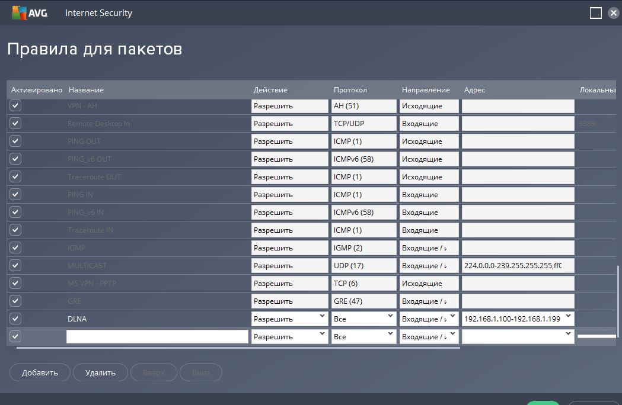622x405 pixels.
Task: Uncheck the VPN - AH rule checkbox
Action: click(x=15, y=105)
